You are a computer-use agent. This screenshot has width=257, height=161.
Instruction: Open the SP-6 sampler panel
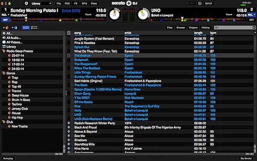click(x=84, y=3)
